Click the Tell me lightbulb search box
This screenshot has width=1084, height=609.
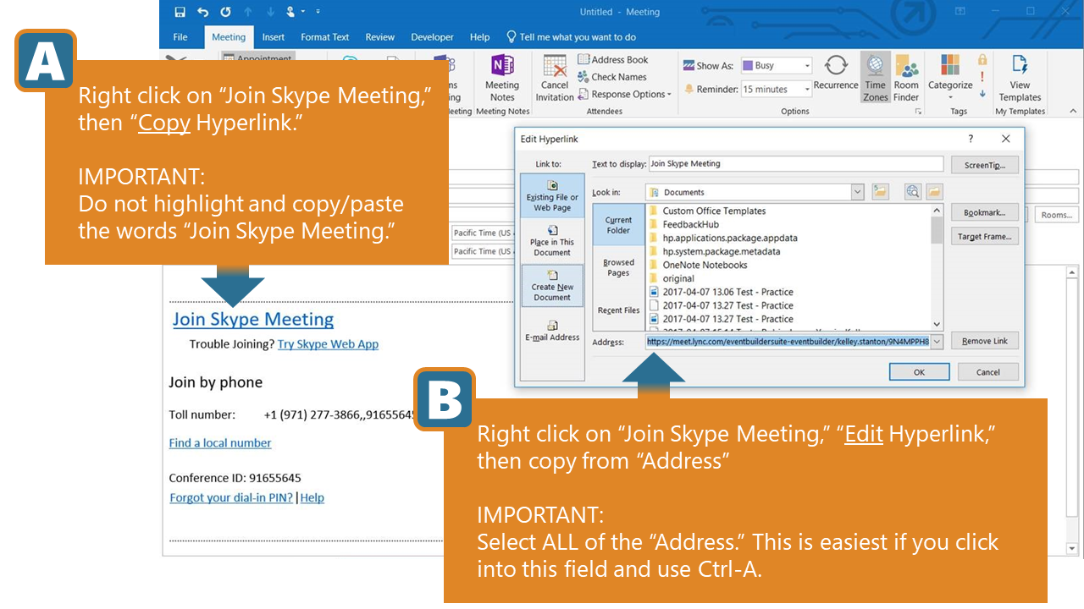[571, 37]
